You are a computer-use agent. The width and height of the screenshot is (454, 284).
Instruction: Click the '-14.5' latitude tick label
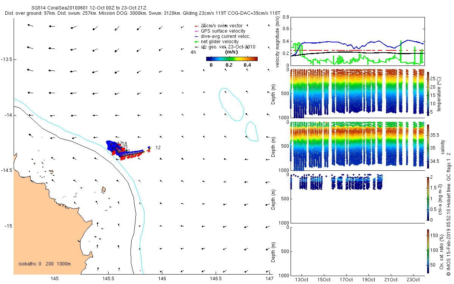coord(7,170)
